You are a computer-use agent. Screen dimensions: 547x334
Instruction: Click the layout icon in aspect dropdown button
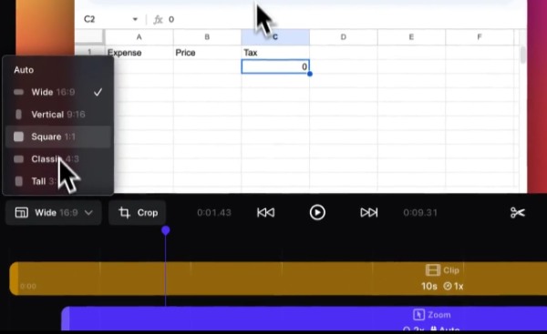[22, 212]
